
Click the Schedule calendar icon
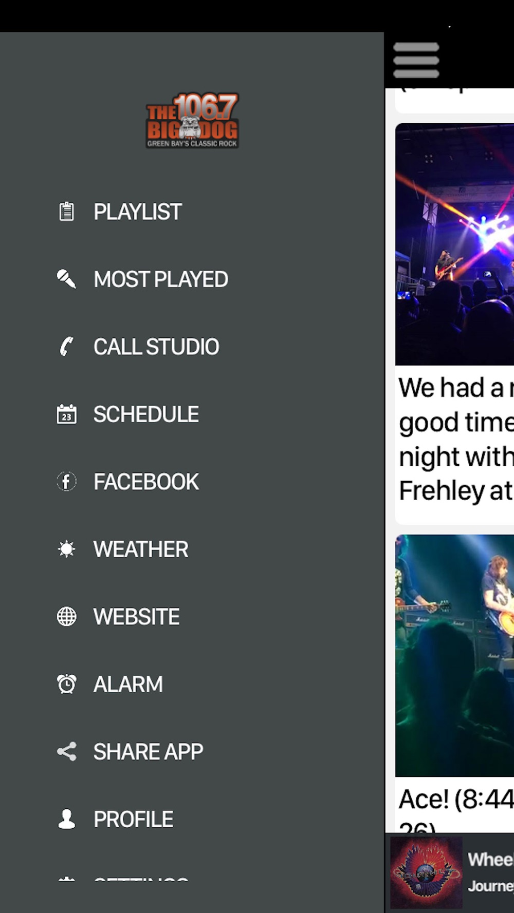(66, 414)
